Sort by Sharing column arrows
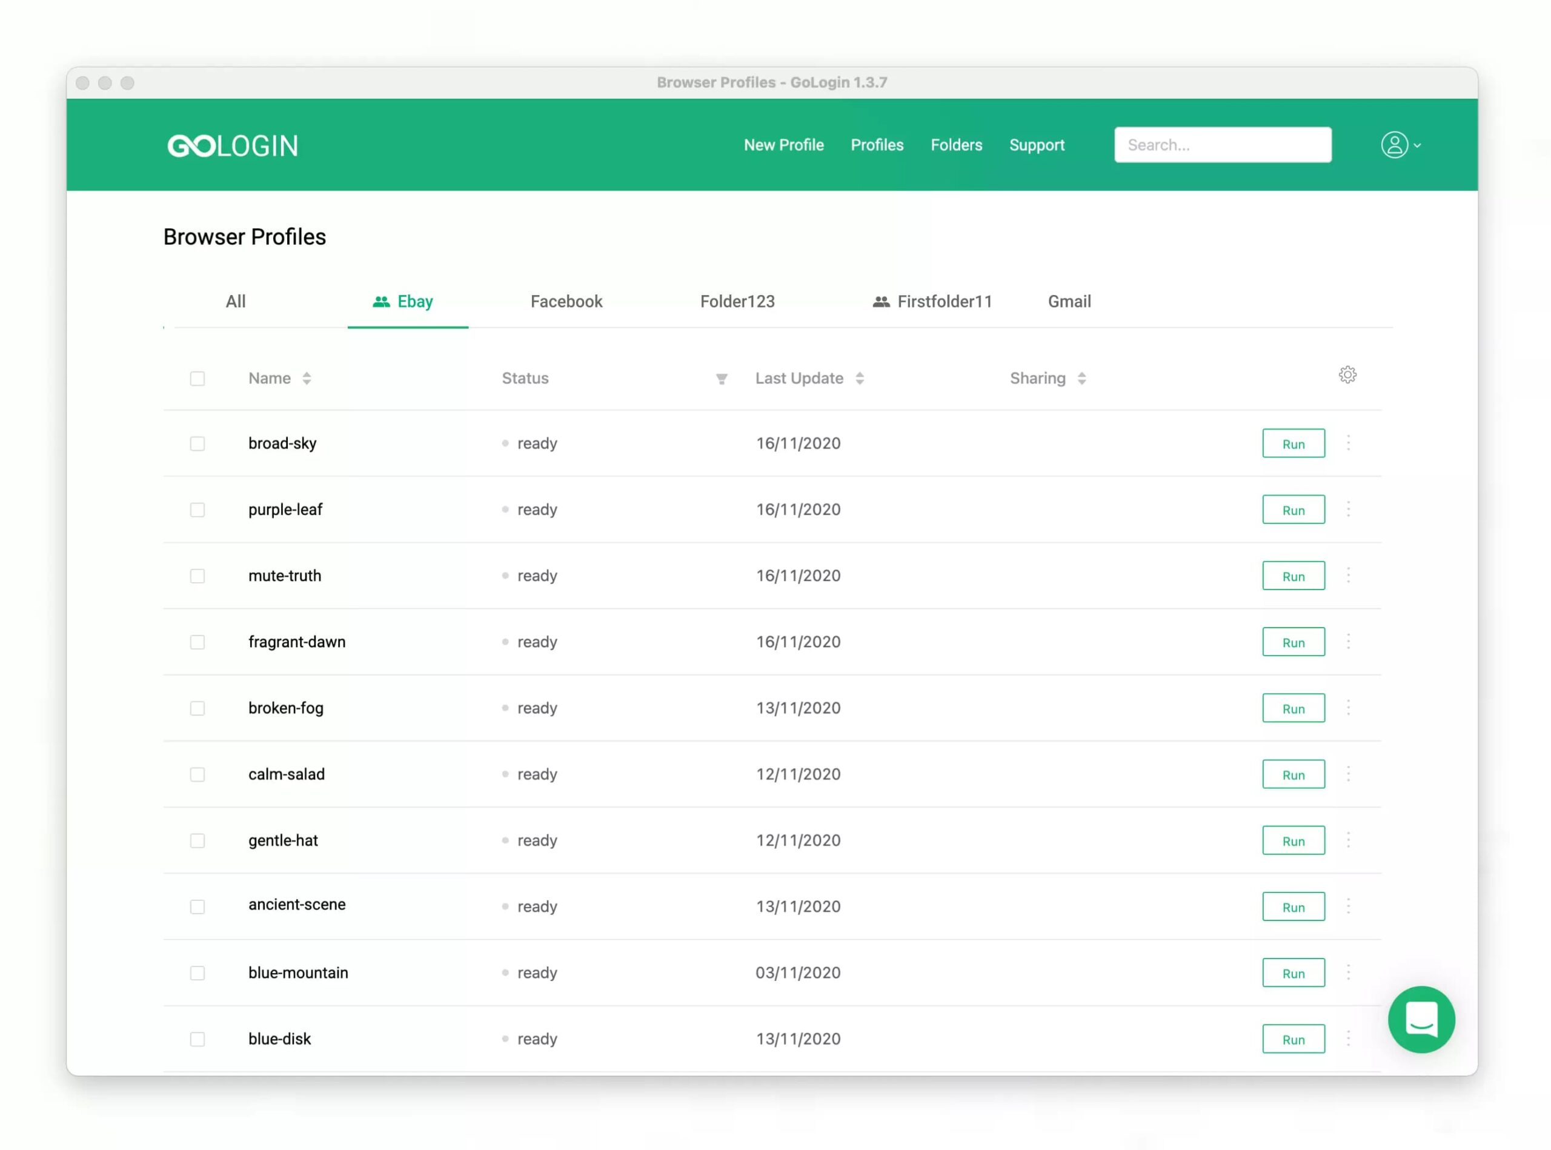This screenshot has height=1150, width=1551. 1081,379
